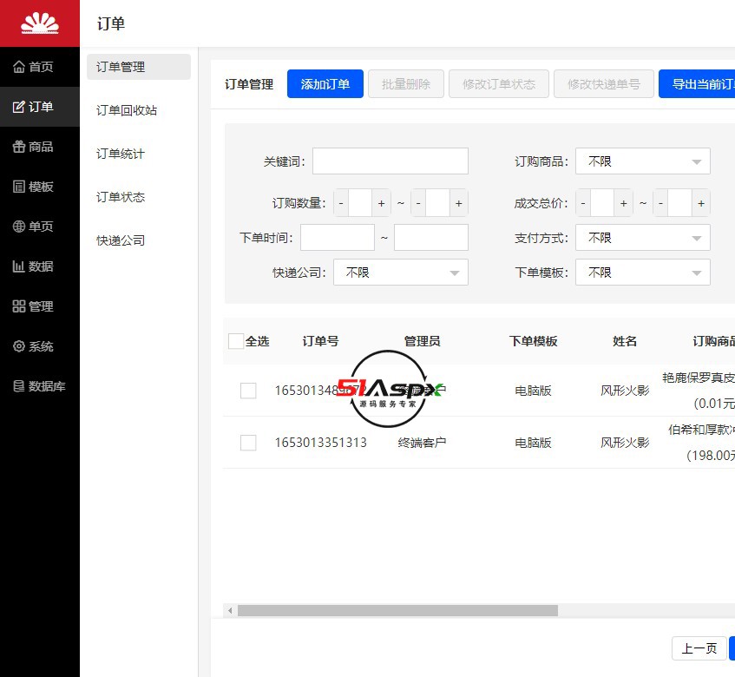The height and width of the screenshot is (677, 735).
Task: Click the blue 添加订单 button
Action: (325, 84)
